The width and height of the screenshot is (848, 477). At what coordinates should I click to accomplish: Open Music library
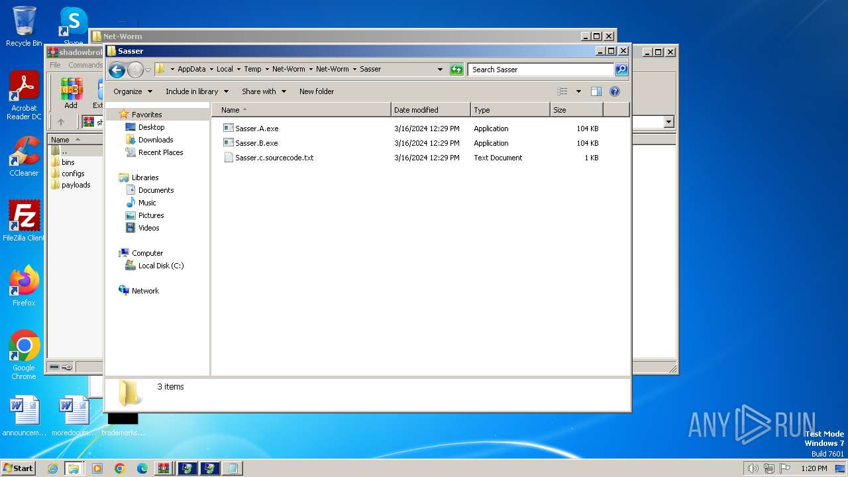tap(147, 203)
